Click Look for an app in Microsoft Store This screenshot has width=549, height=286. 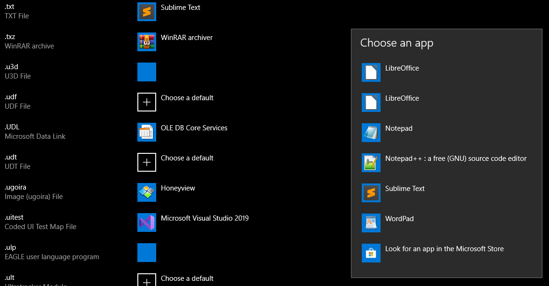444,249
